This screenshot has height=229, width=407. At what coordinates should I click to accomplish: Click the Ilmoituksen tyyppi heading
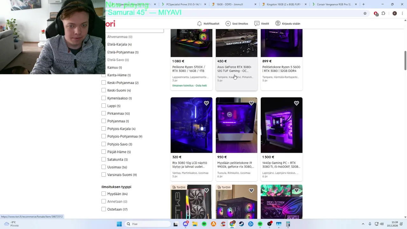116,187
